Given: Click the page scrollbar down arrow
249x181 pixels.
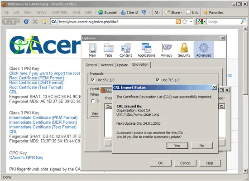Looking at the screenshot, I should click(245, 171).
